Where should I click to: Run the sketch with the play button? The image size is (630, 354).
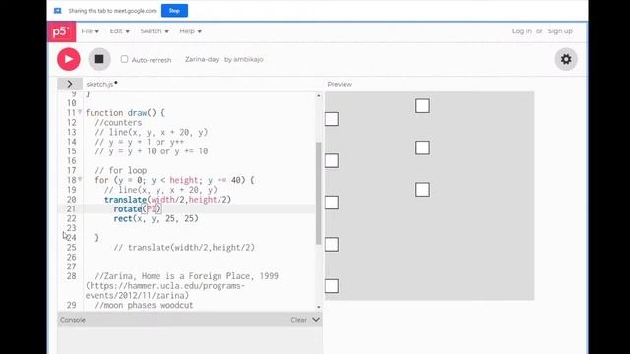point(69,59)
